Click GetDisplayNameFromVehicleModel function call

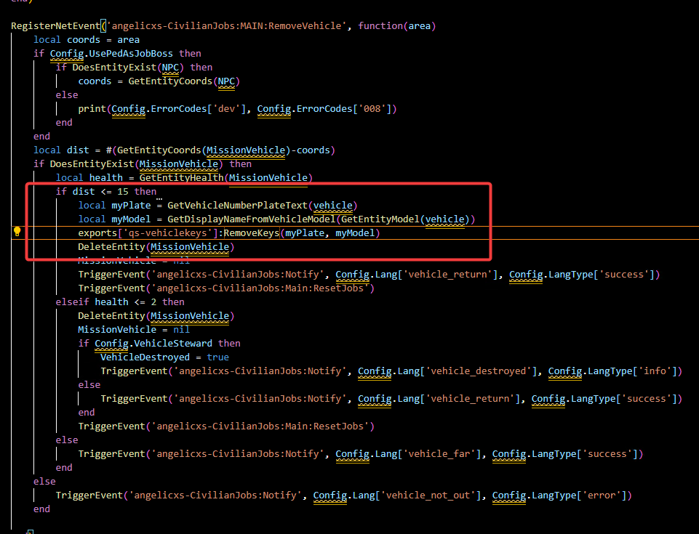click(252, 219)
